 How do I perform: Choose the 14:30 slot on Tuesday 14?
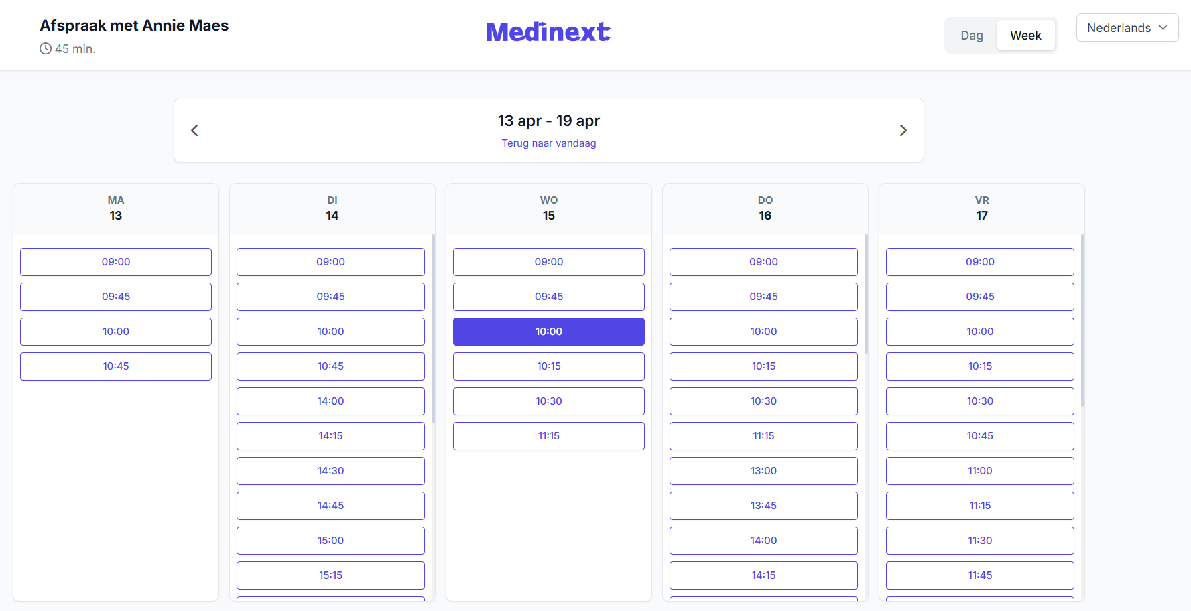pyautogui.click(x=330, y=471)
